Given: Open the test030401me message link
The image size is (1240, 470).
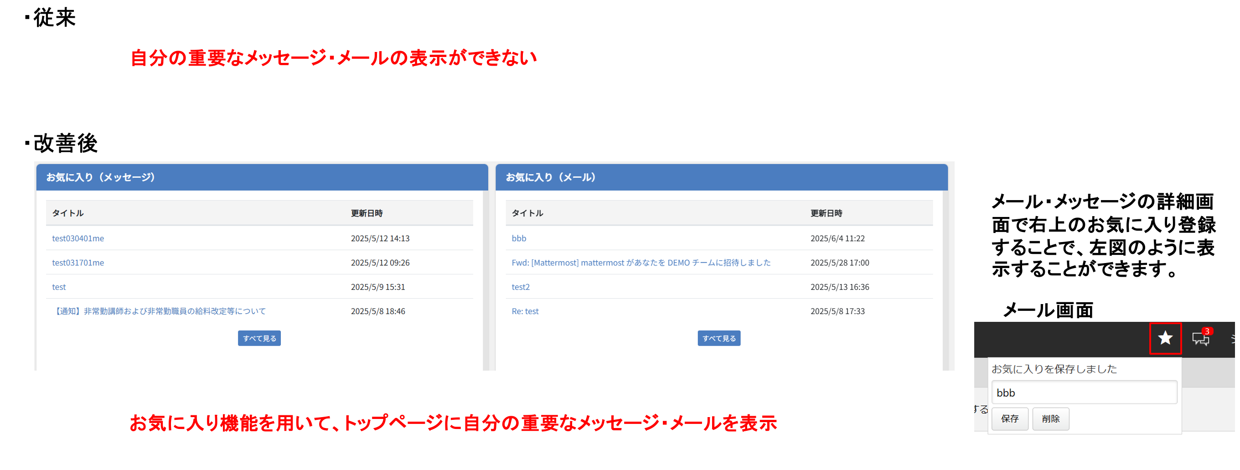Looking at the screenshot, I should click(78, 238).
